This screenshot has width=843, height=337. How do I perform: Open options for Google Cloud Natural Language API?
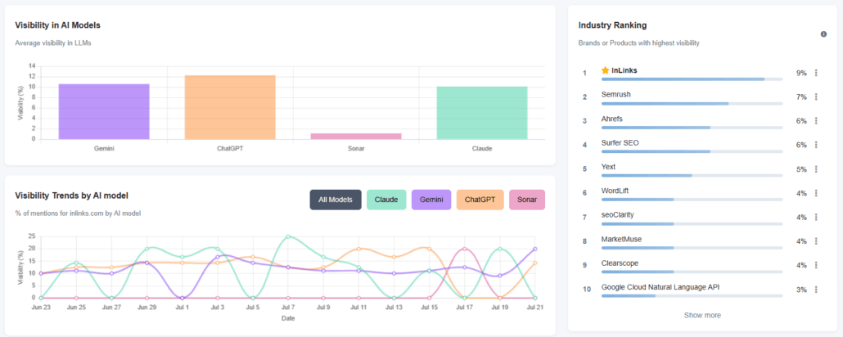pos(816,290)
